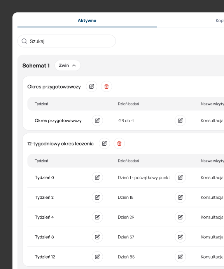Image resolution: width=224 pixels, height=269 pixels.
Task: Edit the Dzień 57 day value
Action: click(x=180, y=237)
